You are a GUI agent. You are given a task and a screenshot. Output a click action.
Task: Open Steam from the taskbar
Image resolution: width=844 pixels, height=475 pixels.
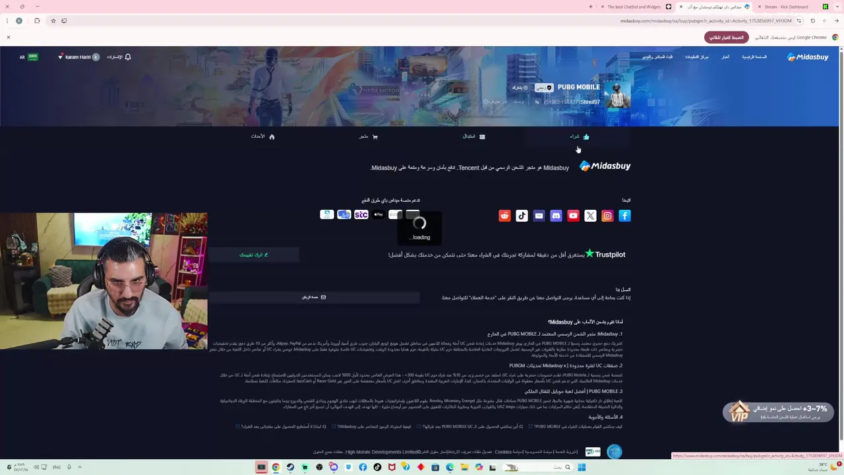[290, 467]
